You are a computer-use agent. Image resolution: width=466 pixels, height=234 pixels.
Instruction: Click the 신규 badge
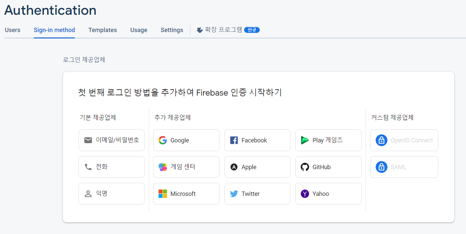[x=252, y=30]
